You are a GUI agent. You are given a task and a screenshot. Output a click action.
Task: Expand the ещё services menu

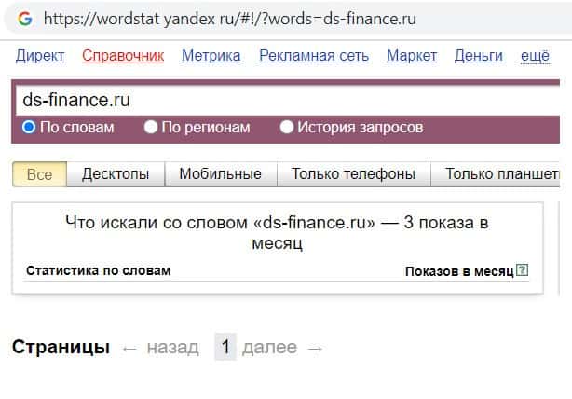535,56
